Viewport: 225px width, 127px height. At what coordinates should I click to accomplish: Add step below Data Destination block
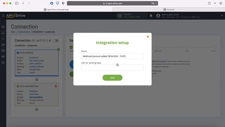[37, 110]
